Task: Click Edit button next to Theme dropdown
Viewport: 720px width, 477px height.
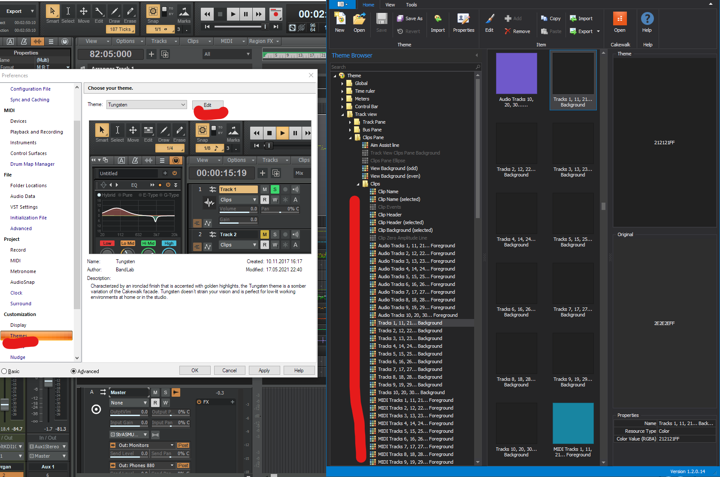Action: [x=208, y=105]
